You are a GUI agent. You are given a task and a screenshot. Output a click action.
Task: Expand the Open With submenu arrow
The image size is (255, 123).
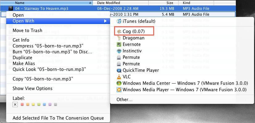click(105, 21)
